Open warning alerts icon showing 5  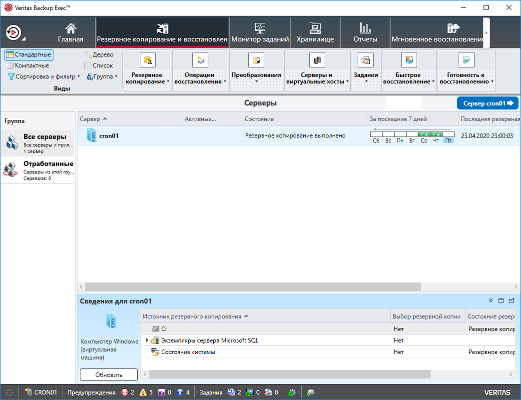tap(143, 392)
